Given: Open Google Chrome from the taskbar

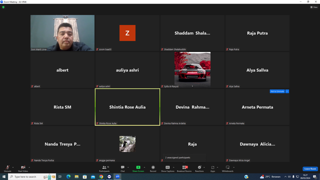Looking at the screenshot, I should coord(101,176).
